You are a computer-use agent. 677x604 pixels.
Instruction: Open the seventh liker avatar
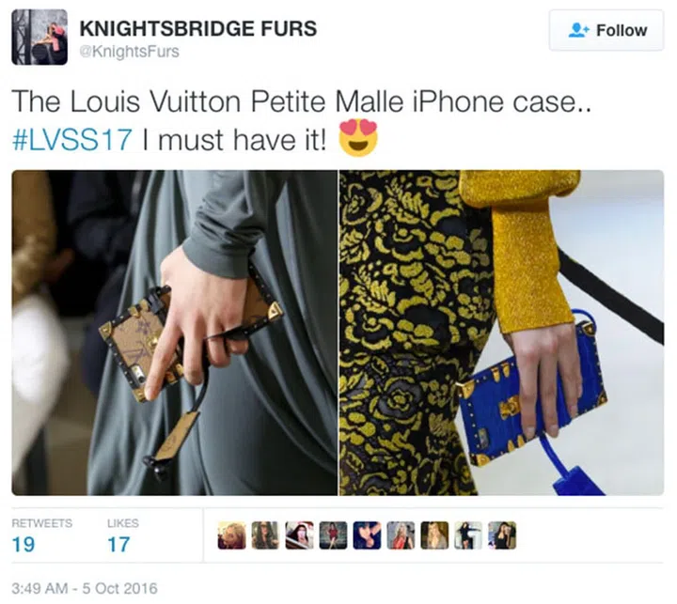click(434, 535)
